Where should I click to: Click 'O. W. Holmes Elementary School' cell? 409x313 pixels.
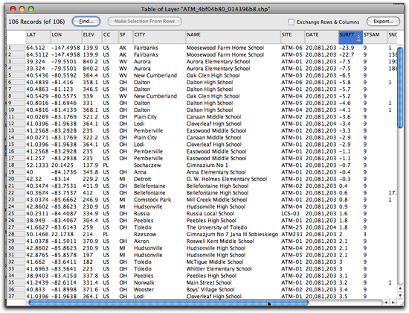click(x=226, y=179)
